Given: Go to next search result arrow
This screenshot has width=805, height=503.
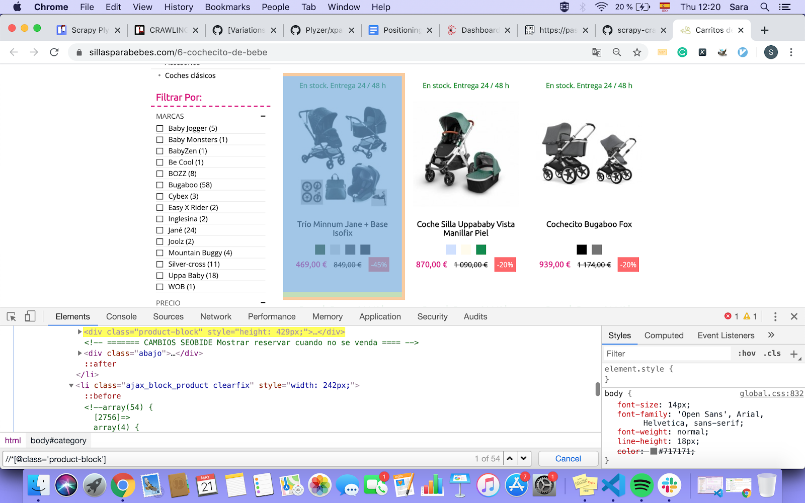Looking at the screenshot, I should click(524, 458).
